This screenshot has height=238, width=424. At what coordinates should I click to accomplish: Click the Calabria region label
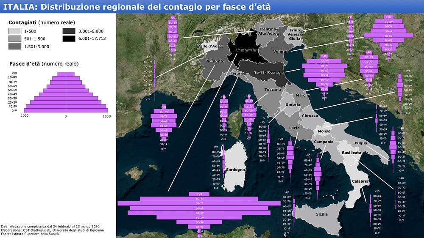pyautogui.click(x=360, y=181)
